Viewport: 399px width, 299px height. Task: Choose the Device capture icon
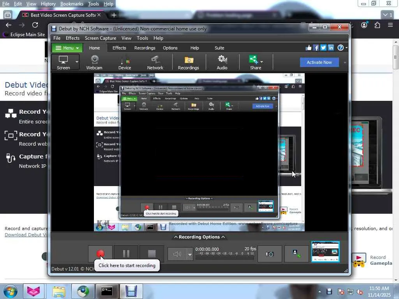click(x=125, y=62)
